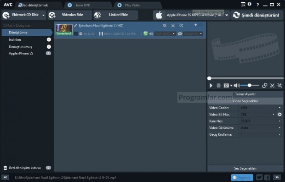Play the preview video
The image size is (285, 182).
[x=211, y=85]
